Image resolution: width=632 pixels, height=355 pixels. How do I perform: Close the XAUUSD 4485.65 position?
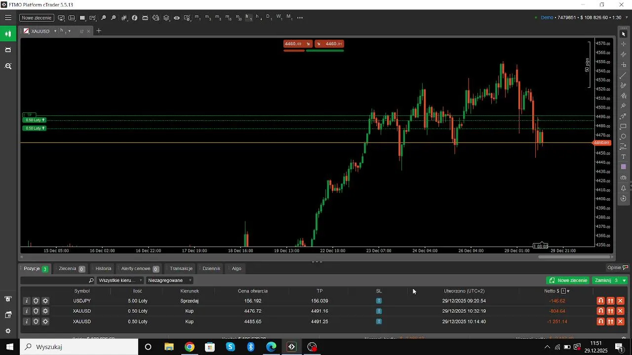pos(621,321)
